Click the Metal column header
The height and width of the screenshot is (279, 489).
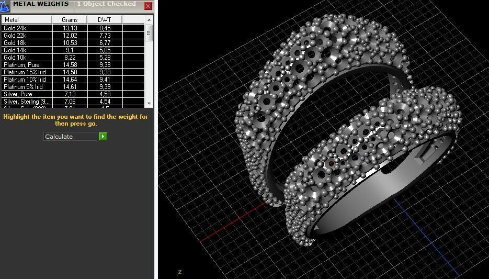[x=27, y=20]
